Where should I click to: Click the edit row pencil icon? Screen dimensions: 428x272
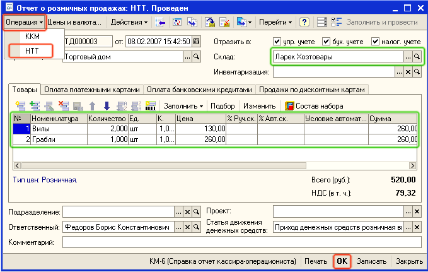49,106
